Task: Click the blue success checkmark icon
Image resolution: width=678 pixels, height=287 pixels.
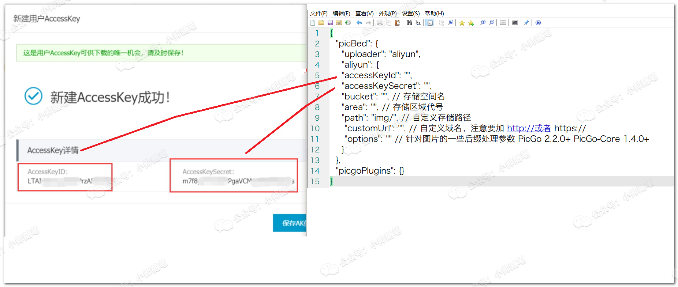Action: click(x=33, y=96)
